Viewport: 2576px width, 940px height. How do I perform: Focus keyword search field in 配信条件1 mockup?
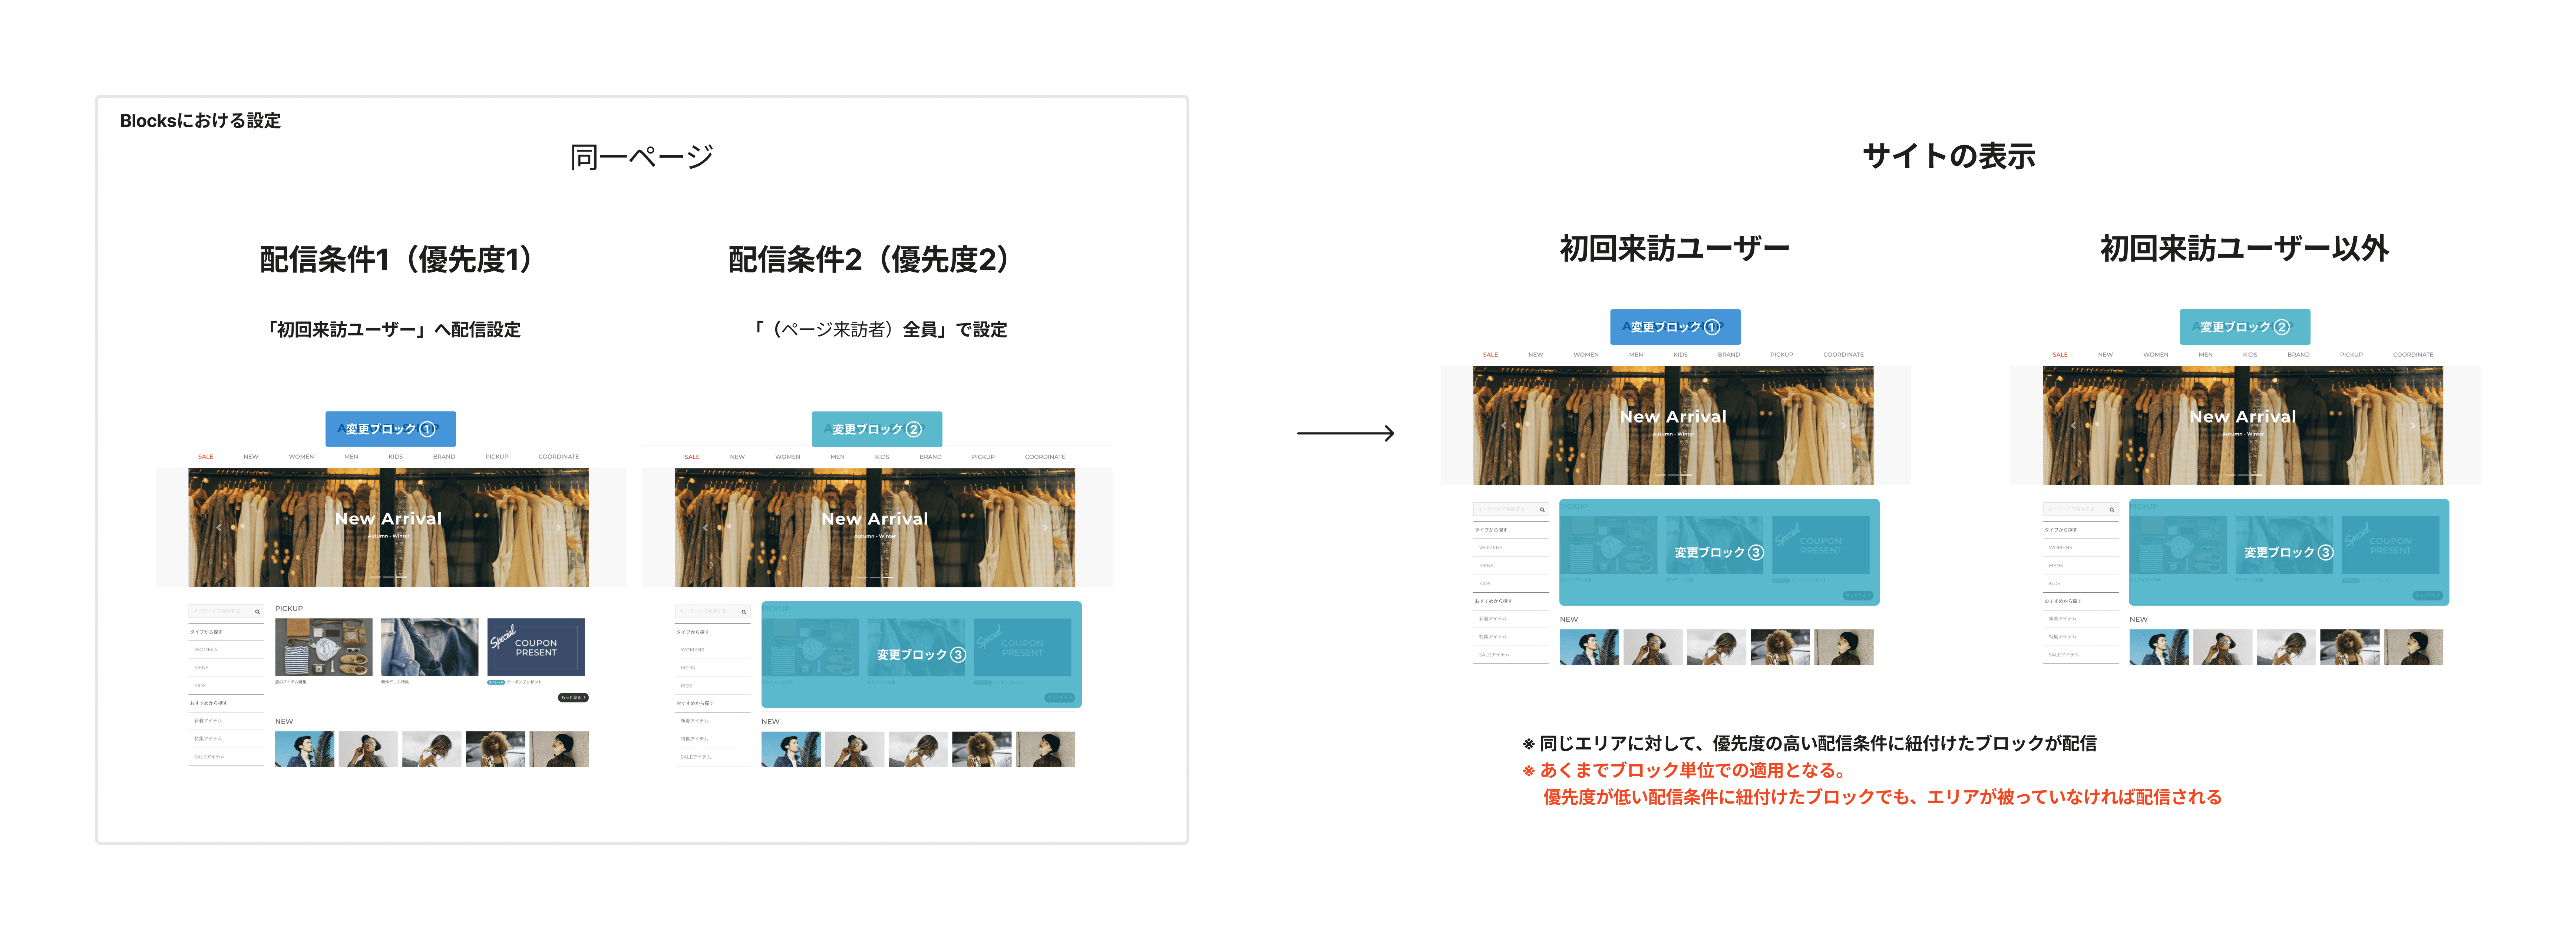coord(226,611)
